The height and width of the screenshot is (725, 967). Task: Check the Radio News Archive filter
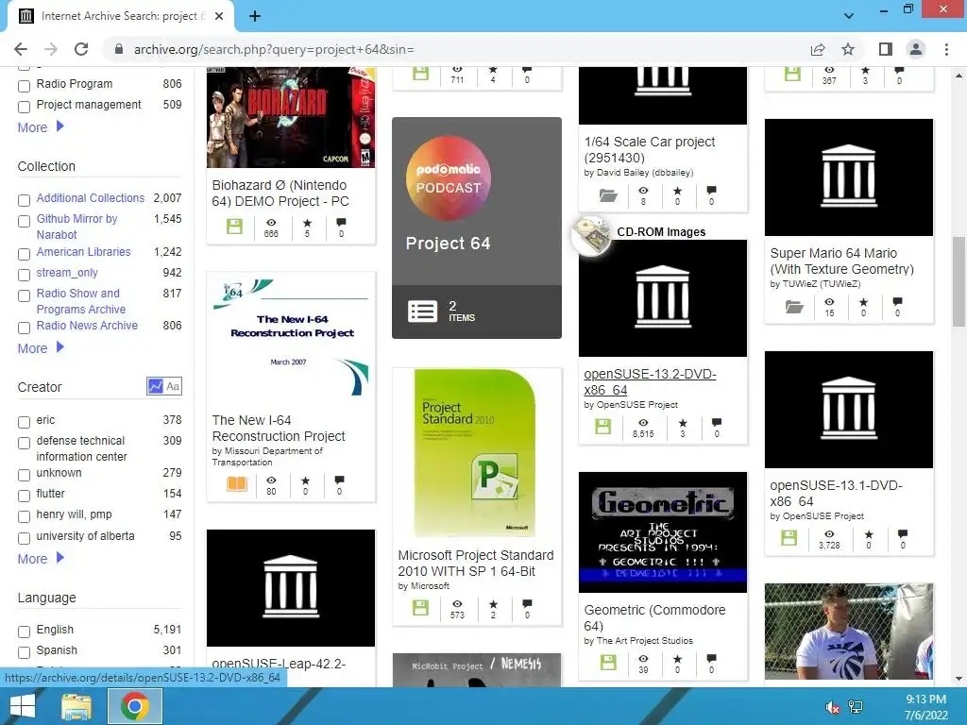[x=24, y=328]
